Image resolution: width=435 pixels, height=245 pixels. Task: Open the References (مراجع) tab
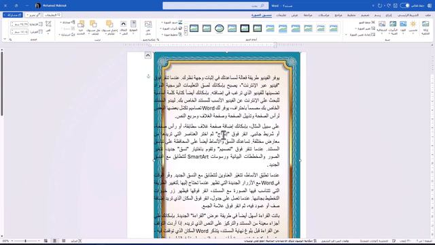click(x=338, y=15)
